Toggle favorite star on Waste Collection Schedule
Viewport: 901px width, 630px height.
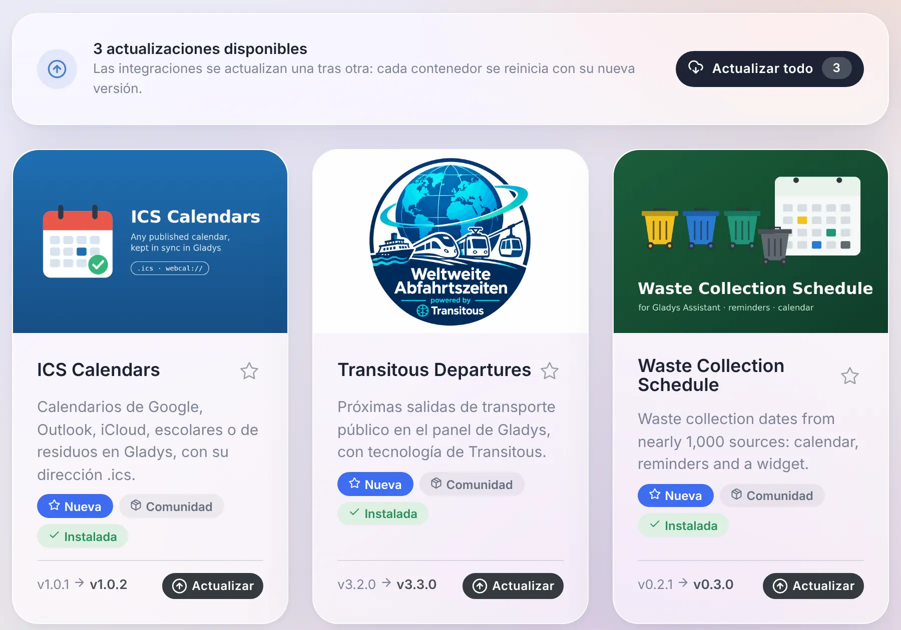(849, 375)
